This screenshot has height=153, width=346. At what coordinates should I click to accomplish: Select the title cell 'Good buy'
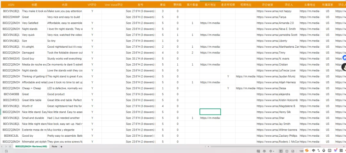tap(34, 59)
